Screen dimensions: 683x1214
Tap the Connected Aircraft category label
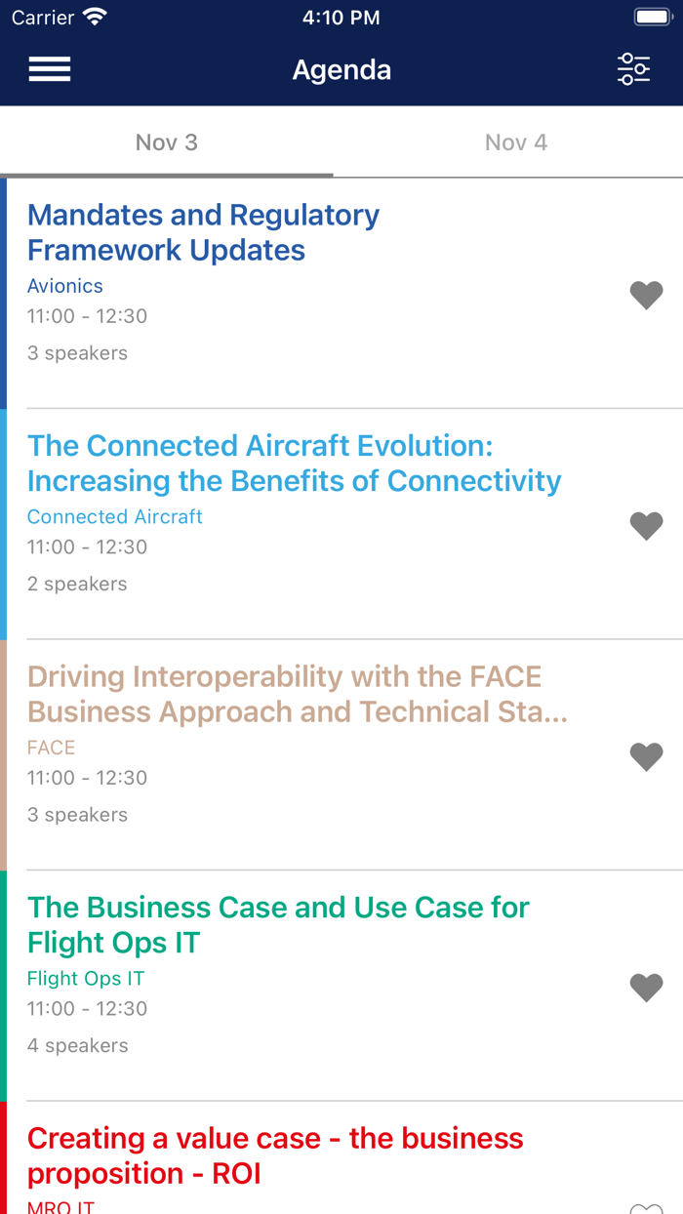[114, 516]
